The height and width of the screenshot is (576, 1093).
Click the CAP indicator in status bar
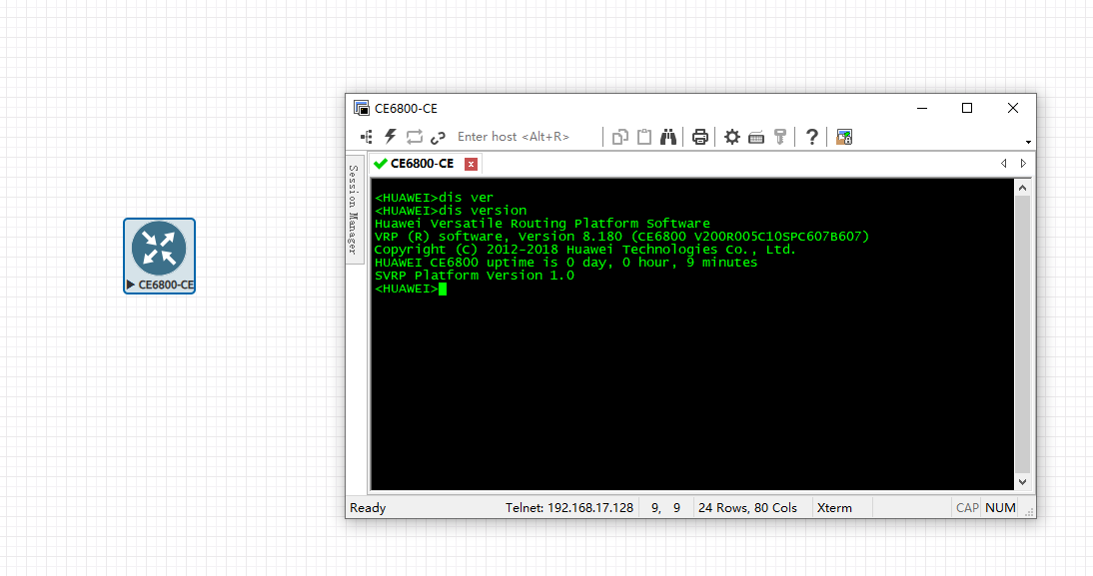pyautogui.click(x=967, y=508)
